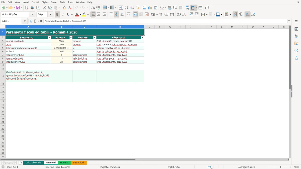Toggle Center Vertically alignment
The image size is (301, 169).
[x=116, y=15]
